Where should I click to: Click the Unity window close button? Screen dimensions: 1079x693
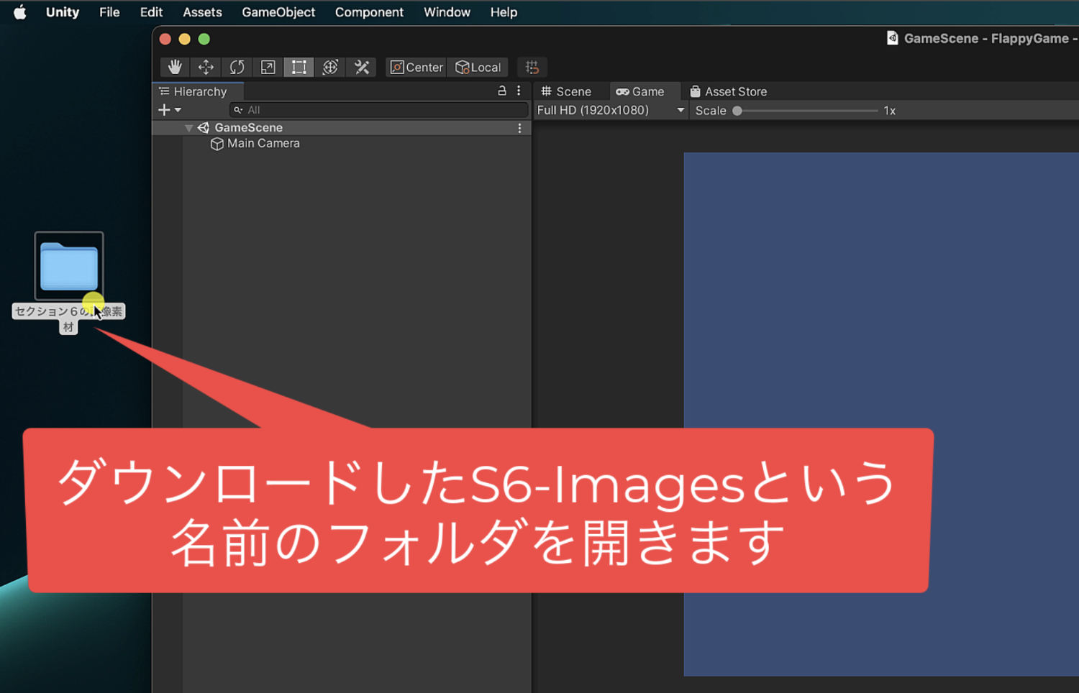[x=165, y=39]
